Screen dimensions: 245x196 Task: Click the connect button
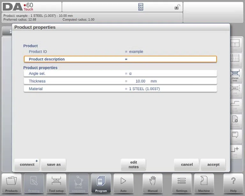[x=27, y=164]
